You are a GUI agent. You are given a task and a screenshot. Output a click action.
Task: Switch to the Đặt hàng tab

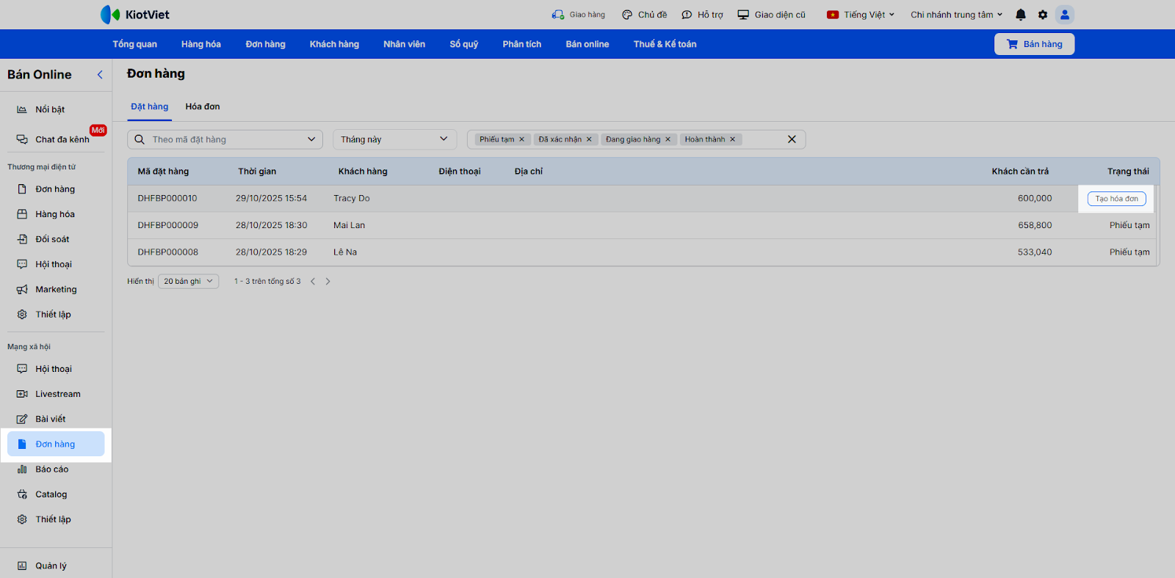(150, 107)
